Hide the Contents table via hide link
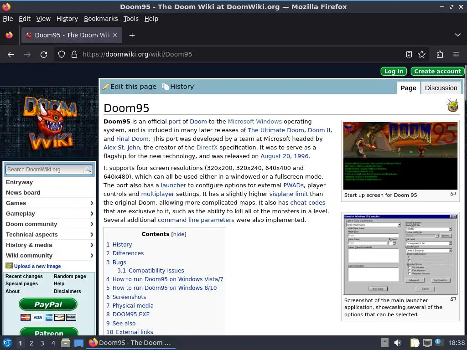This screenshot has height=350, width=467. 179,235
